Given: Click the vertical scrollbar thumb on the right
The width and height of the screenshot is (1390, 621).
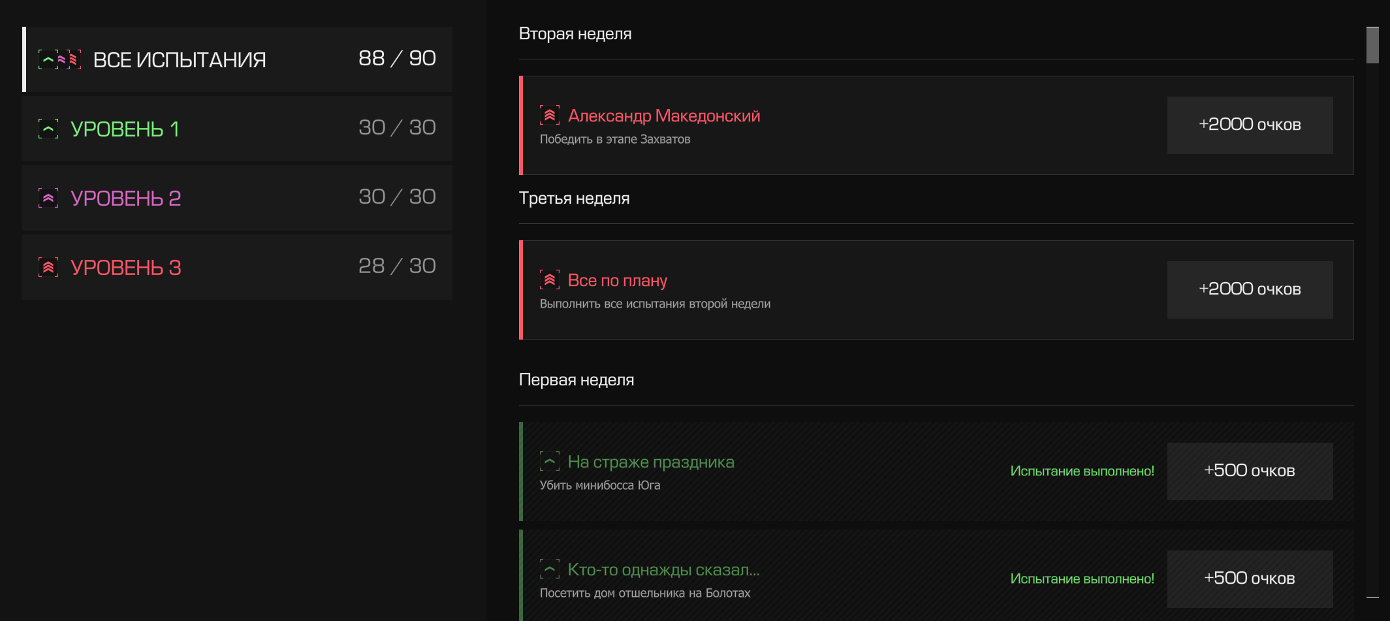Looking at the screenshot, I should click(1372, 45).
